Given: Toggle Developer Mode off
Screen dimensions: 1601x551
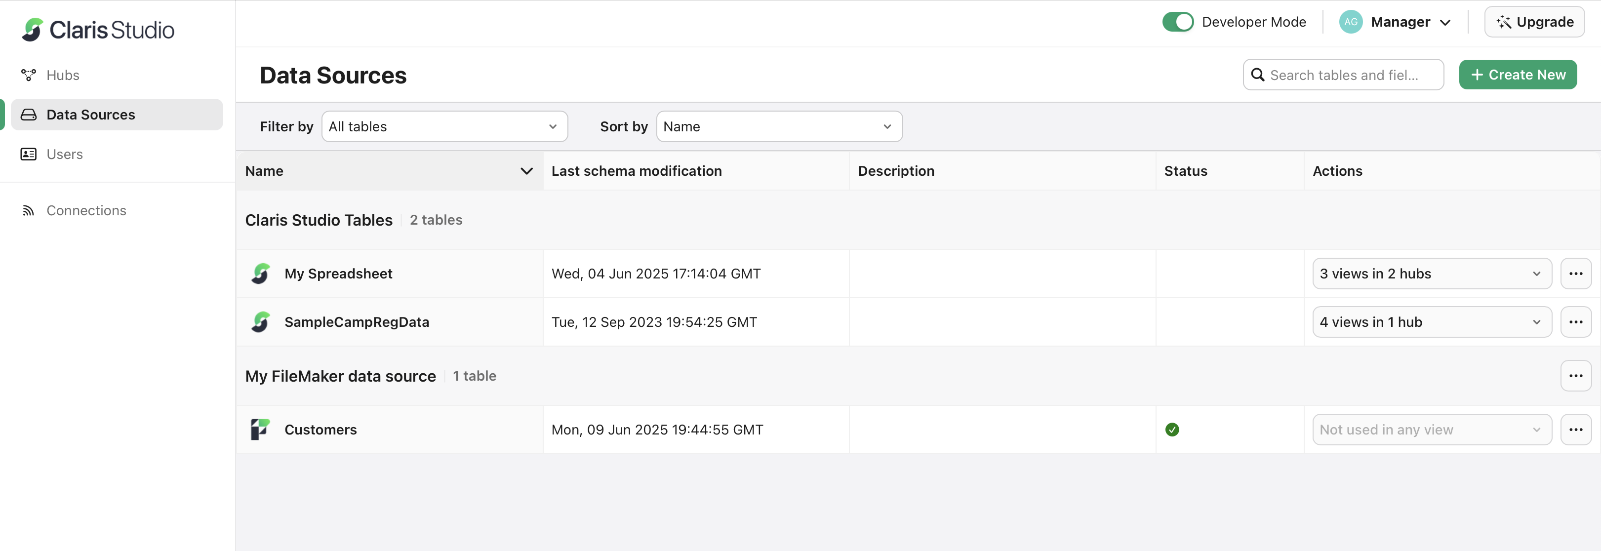Looking at the screenshot, I should (1178, 22).
